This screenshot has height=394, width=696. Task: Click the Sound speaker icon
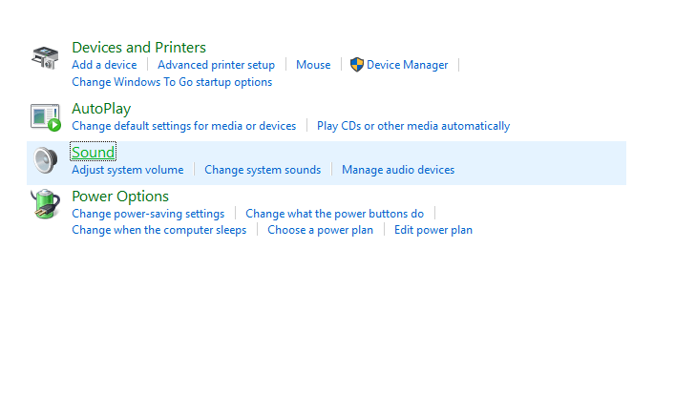point(45,160)
